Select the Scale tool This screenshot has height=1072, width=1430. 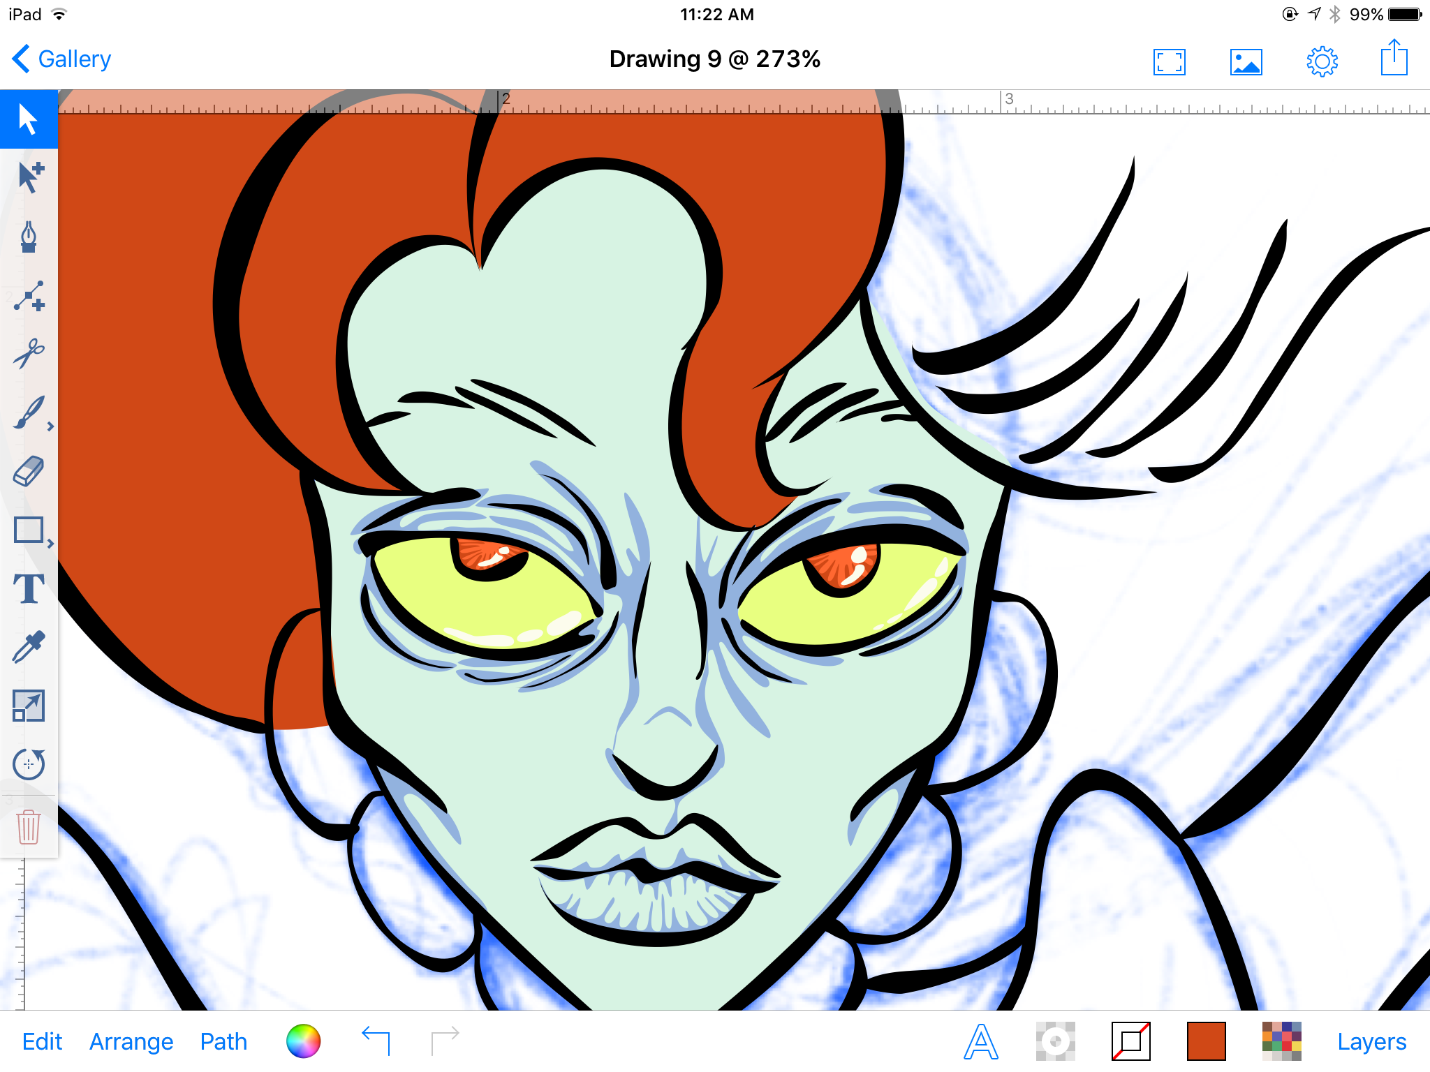(28, 706)
